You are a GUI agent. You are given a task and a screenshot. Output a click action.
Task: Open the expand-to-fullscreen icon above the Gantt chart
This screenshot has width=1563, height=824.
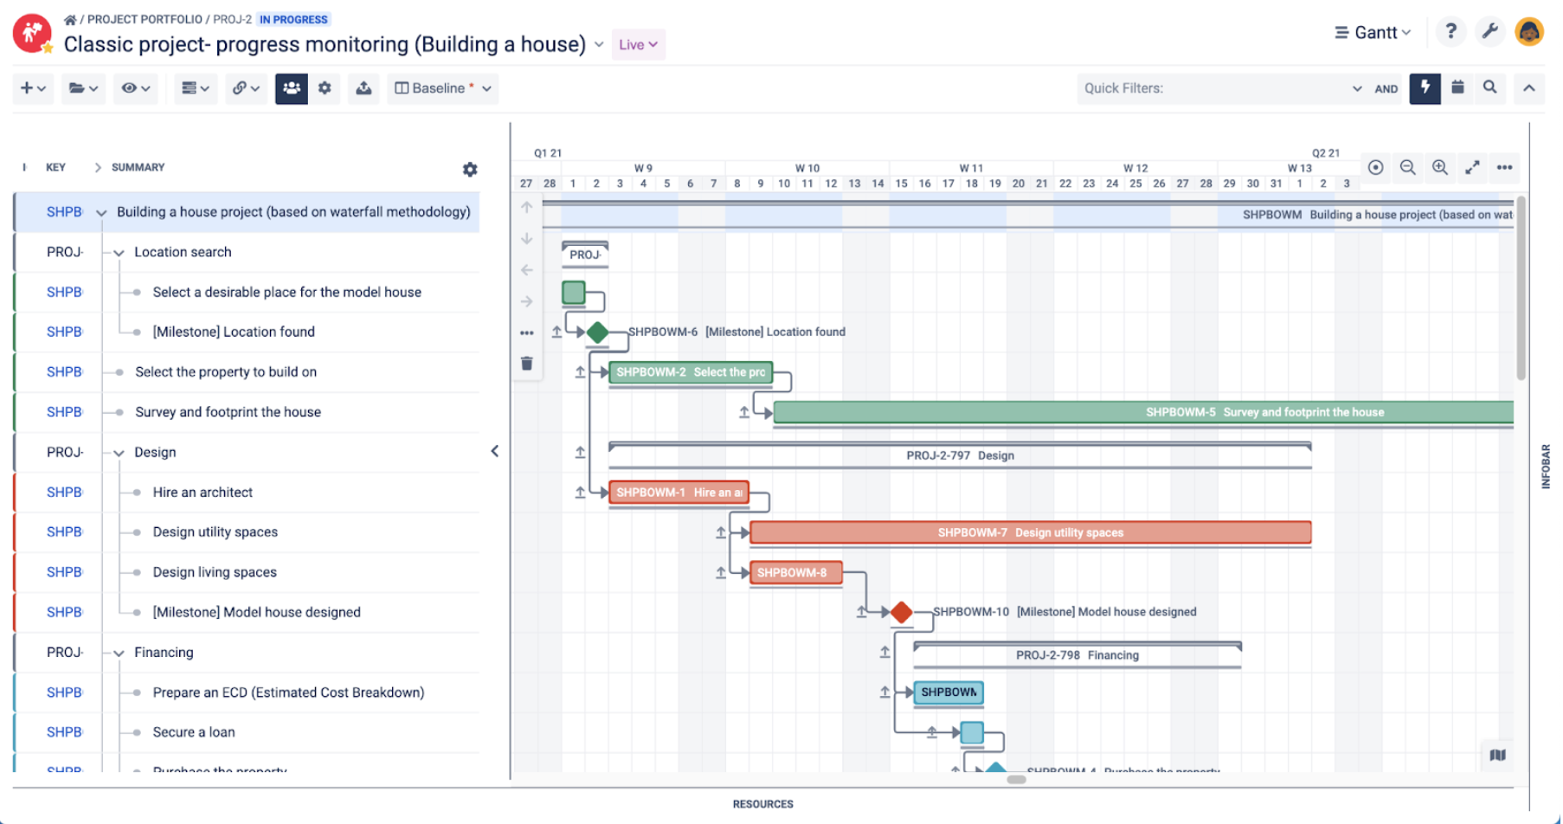point(1472,168)
